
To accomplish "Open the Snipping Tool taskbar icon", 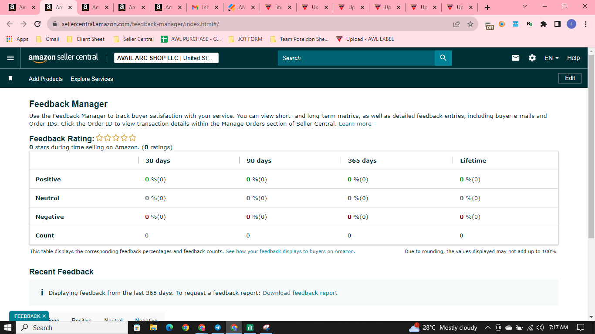I will [x=266, y=327].
